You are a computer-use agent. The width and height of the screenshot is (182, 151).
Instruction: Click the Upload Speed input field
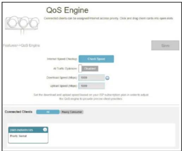click(92, 86)
